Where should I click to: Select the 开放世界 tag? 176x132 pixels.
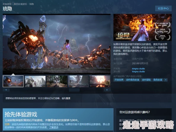pyautogui.click(x=119, y=80)
